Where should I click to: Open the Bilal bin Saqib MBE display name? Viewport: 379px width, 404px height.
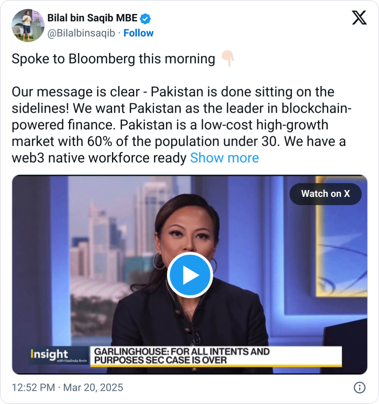[92, 18]
